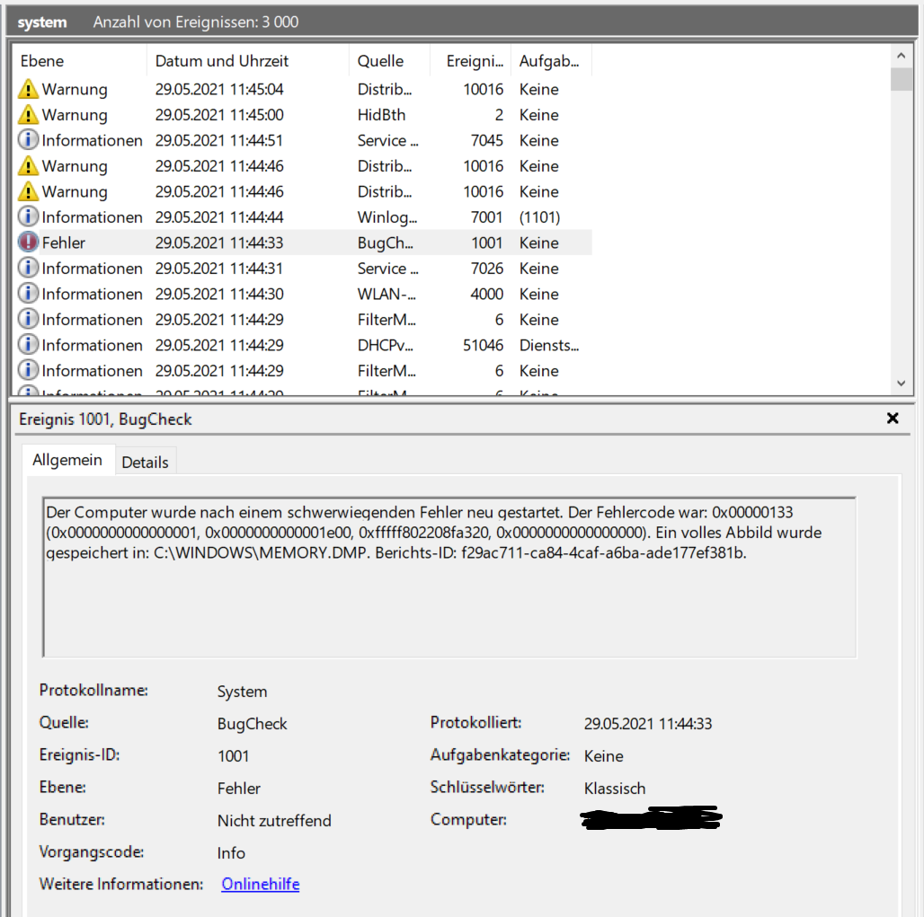Click the warning icon at 11:45:04 row
The image size is (924, 917).
tap(28, 90)
